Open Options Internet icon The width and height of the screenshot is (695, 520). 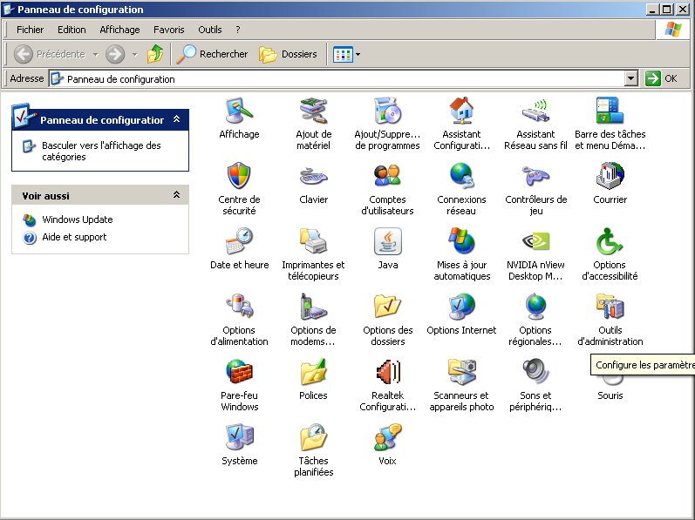coord(461,307)
